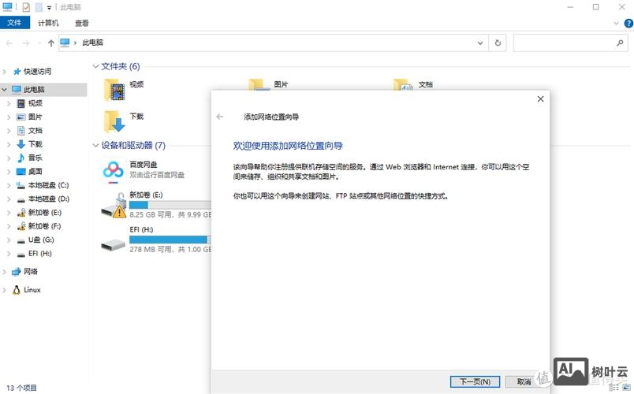Click the 视频 folder icon in content pane

[x=114, y=90]
